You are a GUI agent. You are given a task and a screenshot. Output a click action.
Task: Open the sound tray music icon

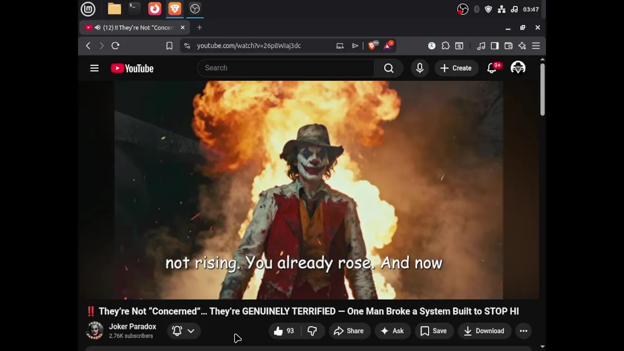(514, 9)
